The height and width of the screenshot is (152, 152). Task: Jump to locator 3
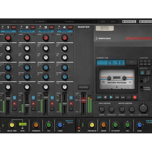click(149, 61)
